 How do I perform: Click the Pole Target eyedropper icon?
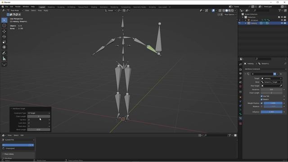281,86
